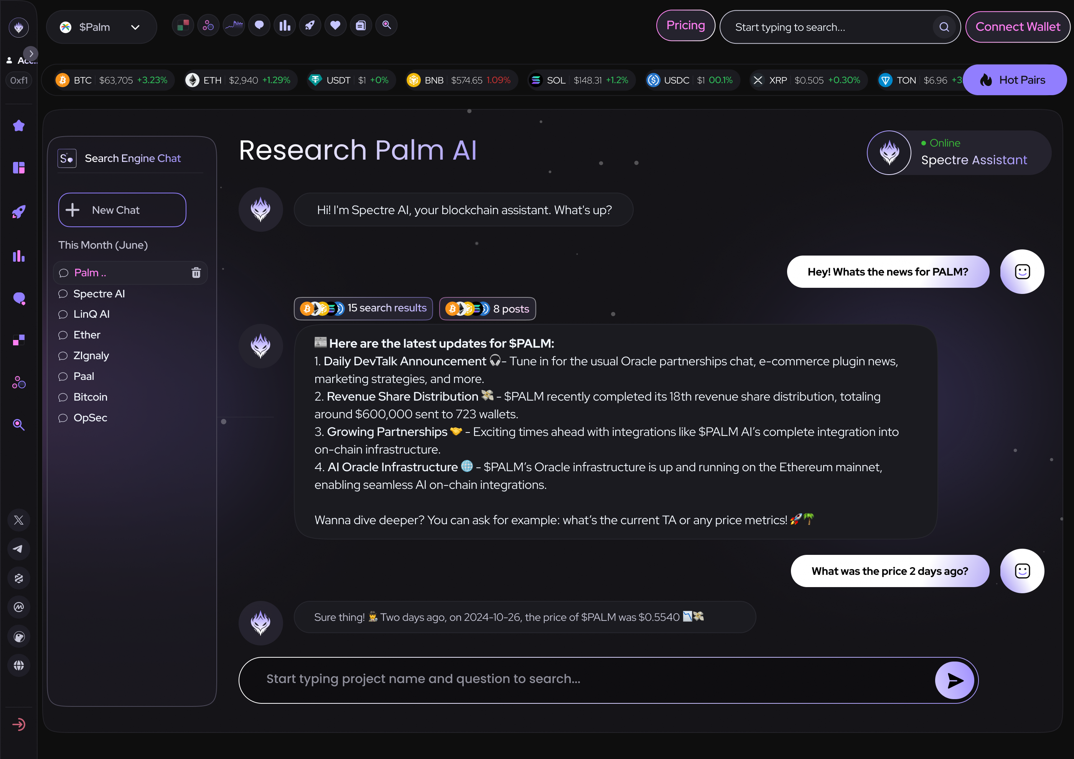Expand the 15 search results chip
1074x759 pixels.
(363, 309)
